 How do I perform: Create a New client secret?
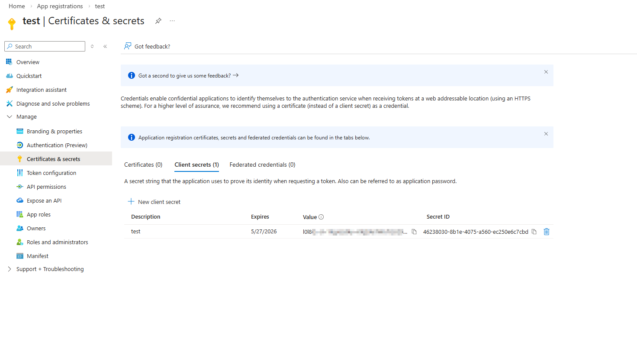tap(154, 201)
